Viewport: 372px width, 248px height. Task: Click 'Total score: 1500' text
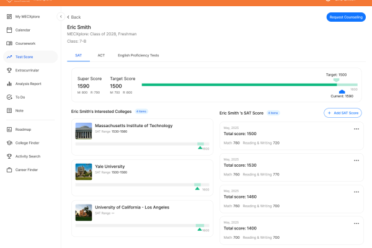pyautogui.click(x=240, y=134)
